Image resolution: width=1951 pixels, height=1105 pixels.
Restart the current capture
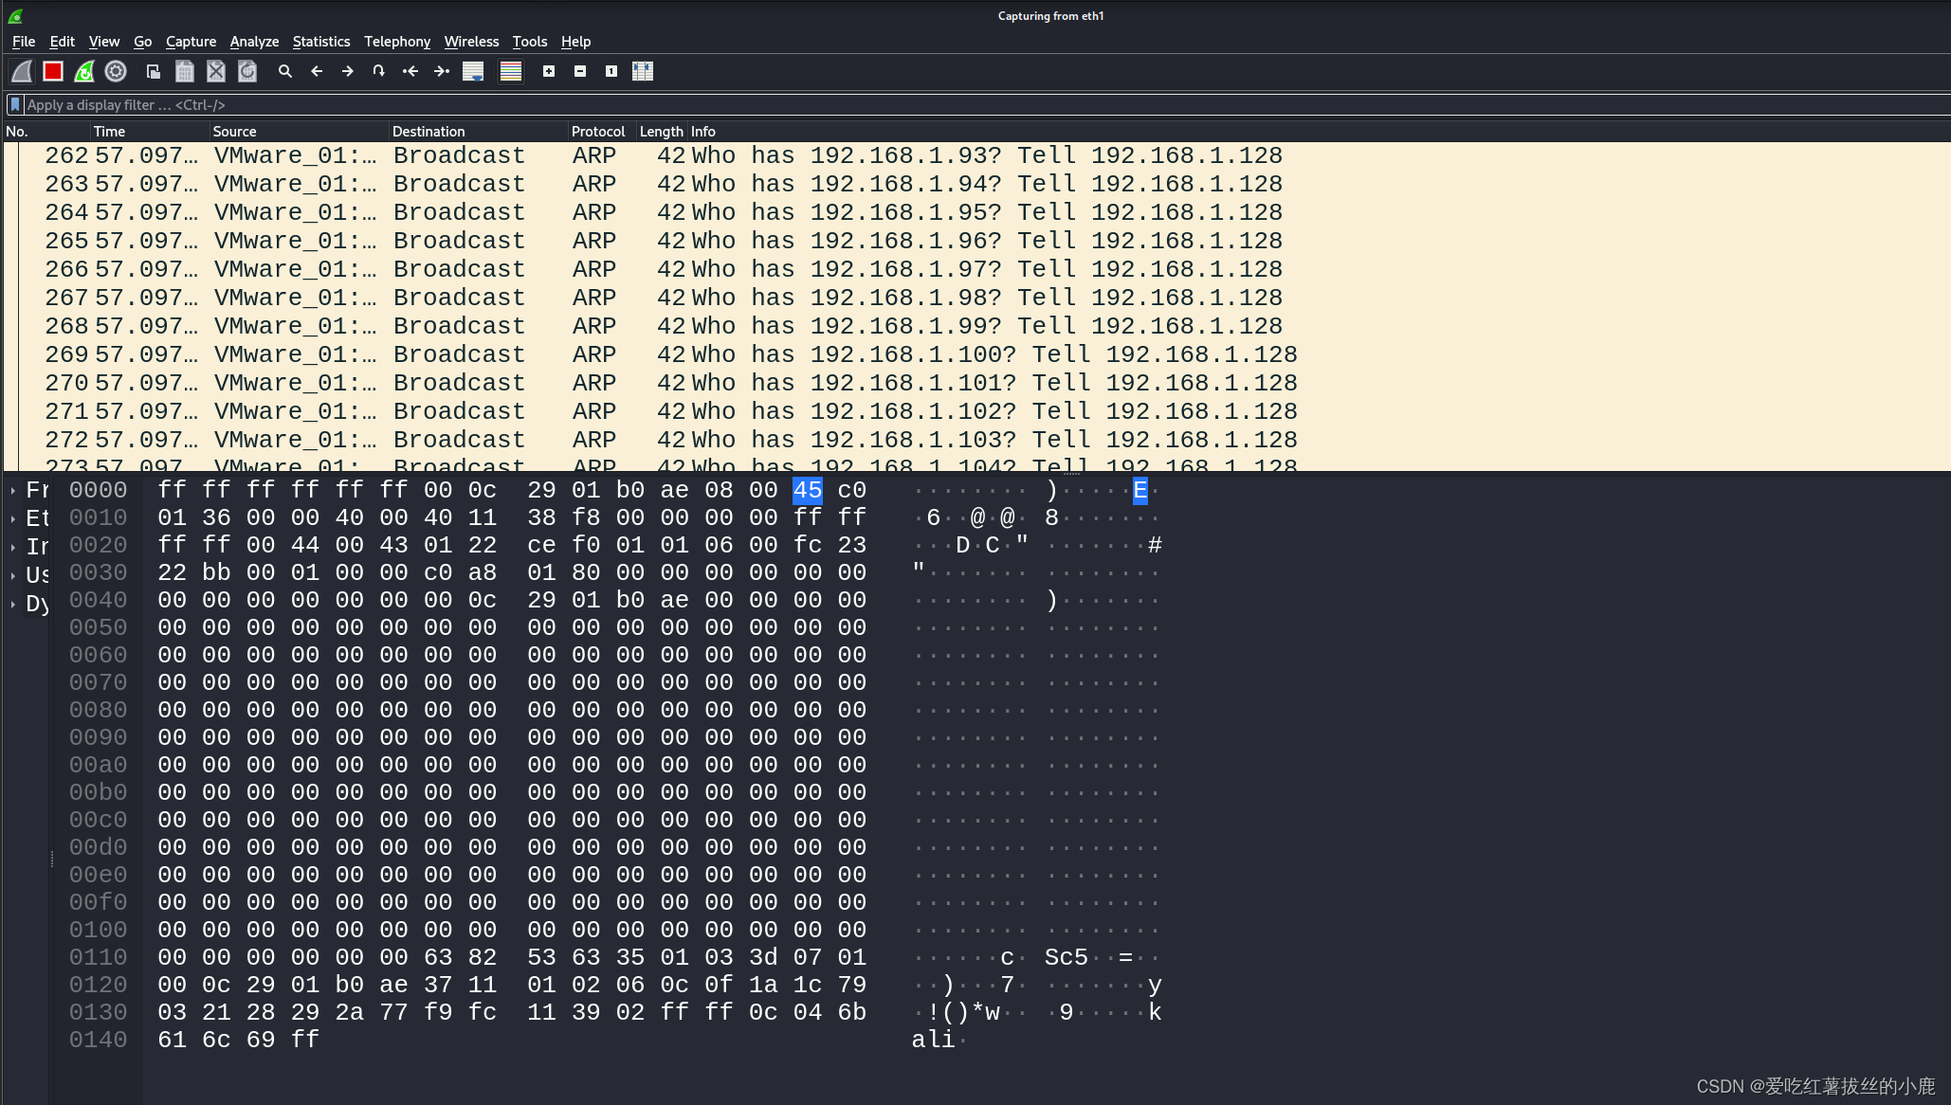[83, 71]
